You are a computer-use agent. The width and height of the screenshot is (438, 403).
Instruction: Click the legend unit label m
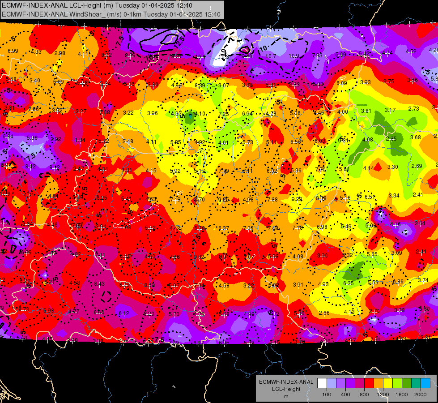pos(286,397)
